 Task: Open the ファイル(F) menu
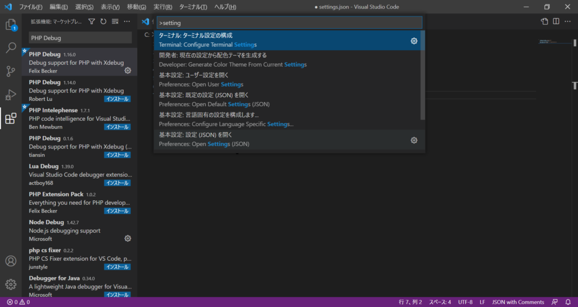click(30, 7)
